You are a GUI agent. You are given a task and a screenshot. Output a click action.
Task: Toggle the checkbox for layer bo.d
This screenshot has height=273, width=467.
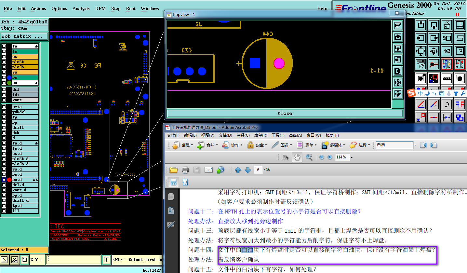[x=4, y=180]
